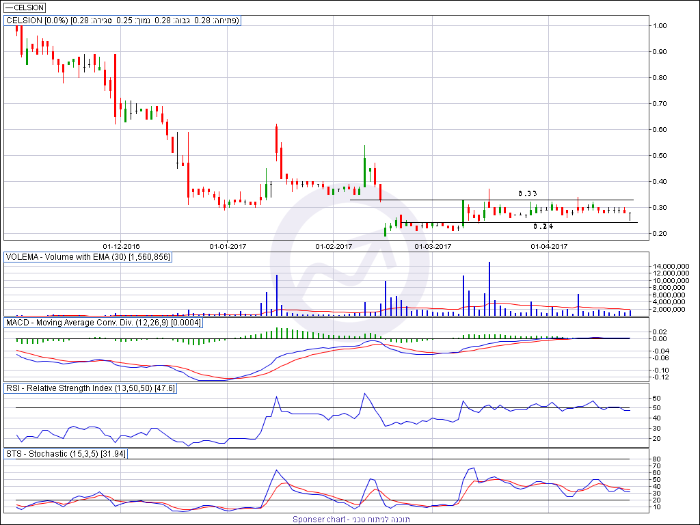Click the 10 label on Stochastic axis
The image size is (700, 525).
tap(657, 507)
